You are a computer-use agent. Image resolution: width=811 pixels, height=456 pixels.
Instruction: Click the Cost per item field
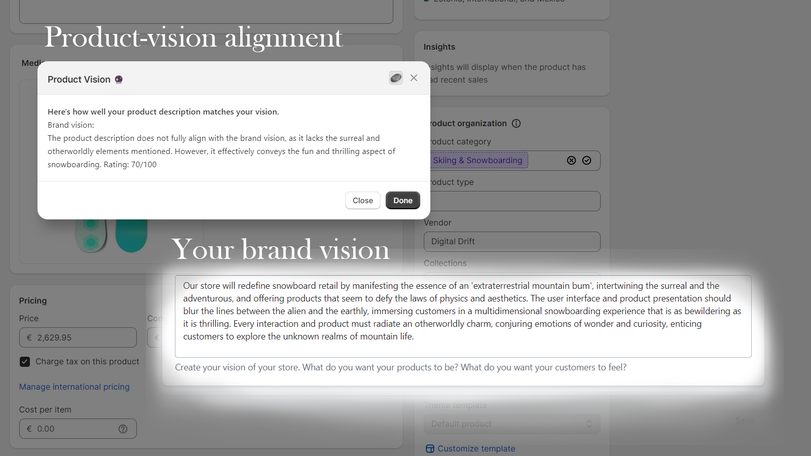pos(78,429)
